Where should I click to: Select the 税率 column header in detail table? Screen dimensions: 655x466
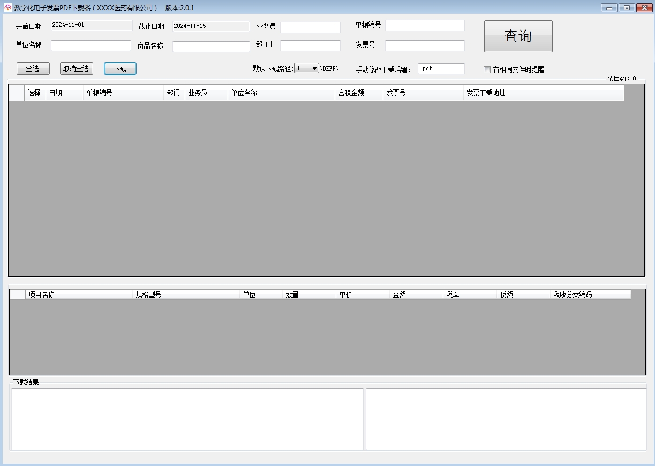coord(452,294)
